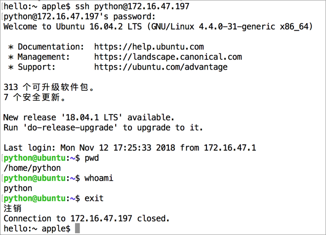Click the exit command text

point(94,198)
